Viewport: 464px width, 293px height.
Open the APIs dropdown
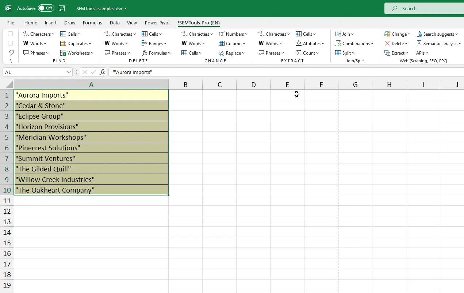[422, 53]
